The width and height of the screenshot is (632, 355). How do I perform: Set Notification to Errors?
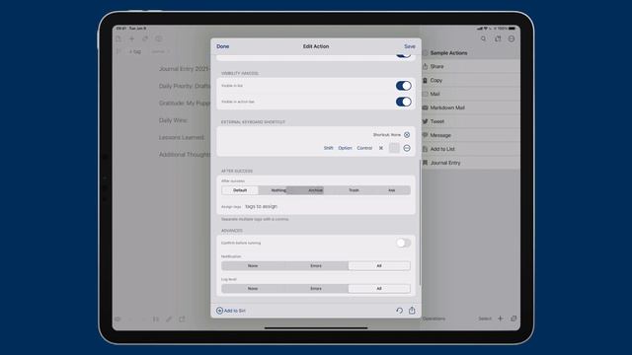click(316, 265)
